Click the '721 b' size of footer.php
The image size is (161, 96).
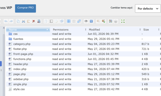[x=145, y=49]
